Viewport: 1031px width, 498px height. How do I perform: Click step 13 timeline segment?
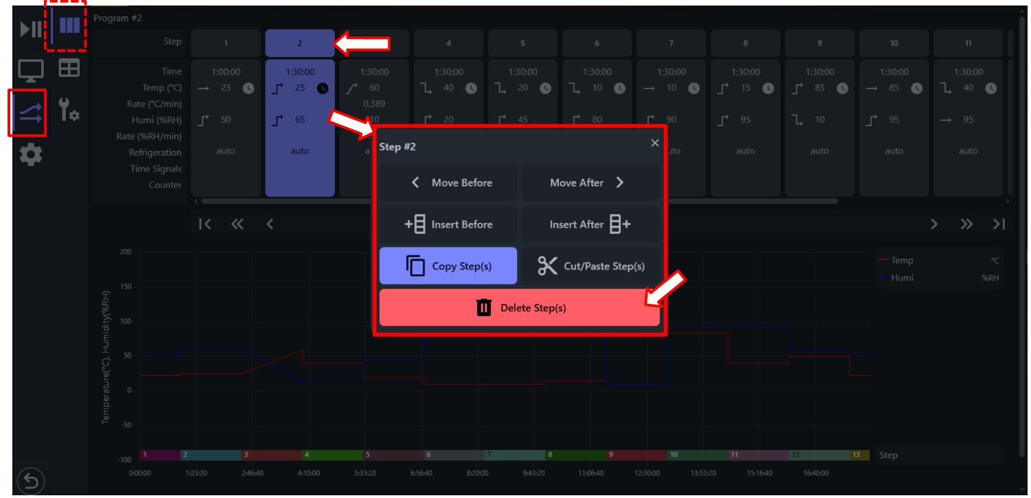(860, 455)
